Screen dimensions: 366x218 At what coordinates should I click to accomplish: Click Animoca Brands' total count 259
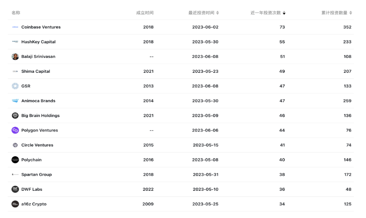click(x=347, y=101)
